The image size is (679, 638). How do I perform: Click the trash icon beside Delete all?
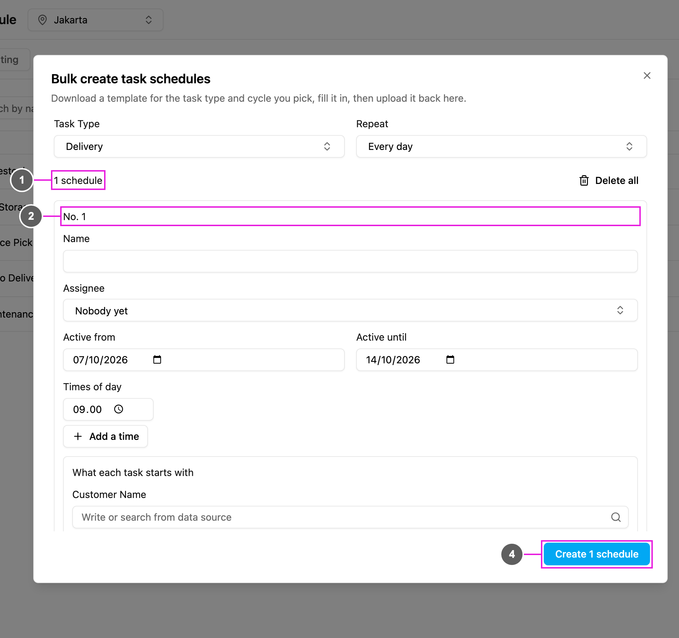584,180
